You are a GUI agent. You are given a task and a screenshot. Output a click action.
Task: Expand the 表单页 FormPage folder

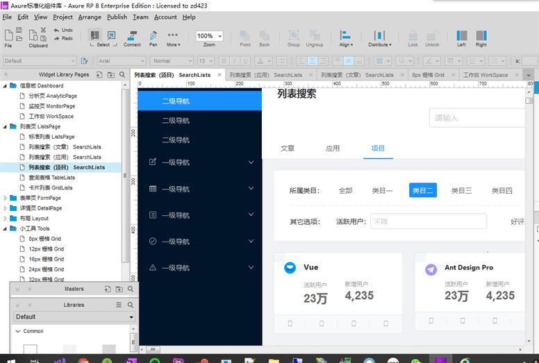[x=5, y=198]
